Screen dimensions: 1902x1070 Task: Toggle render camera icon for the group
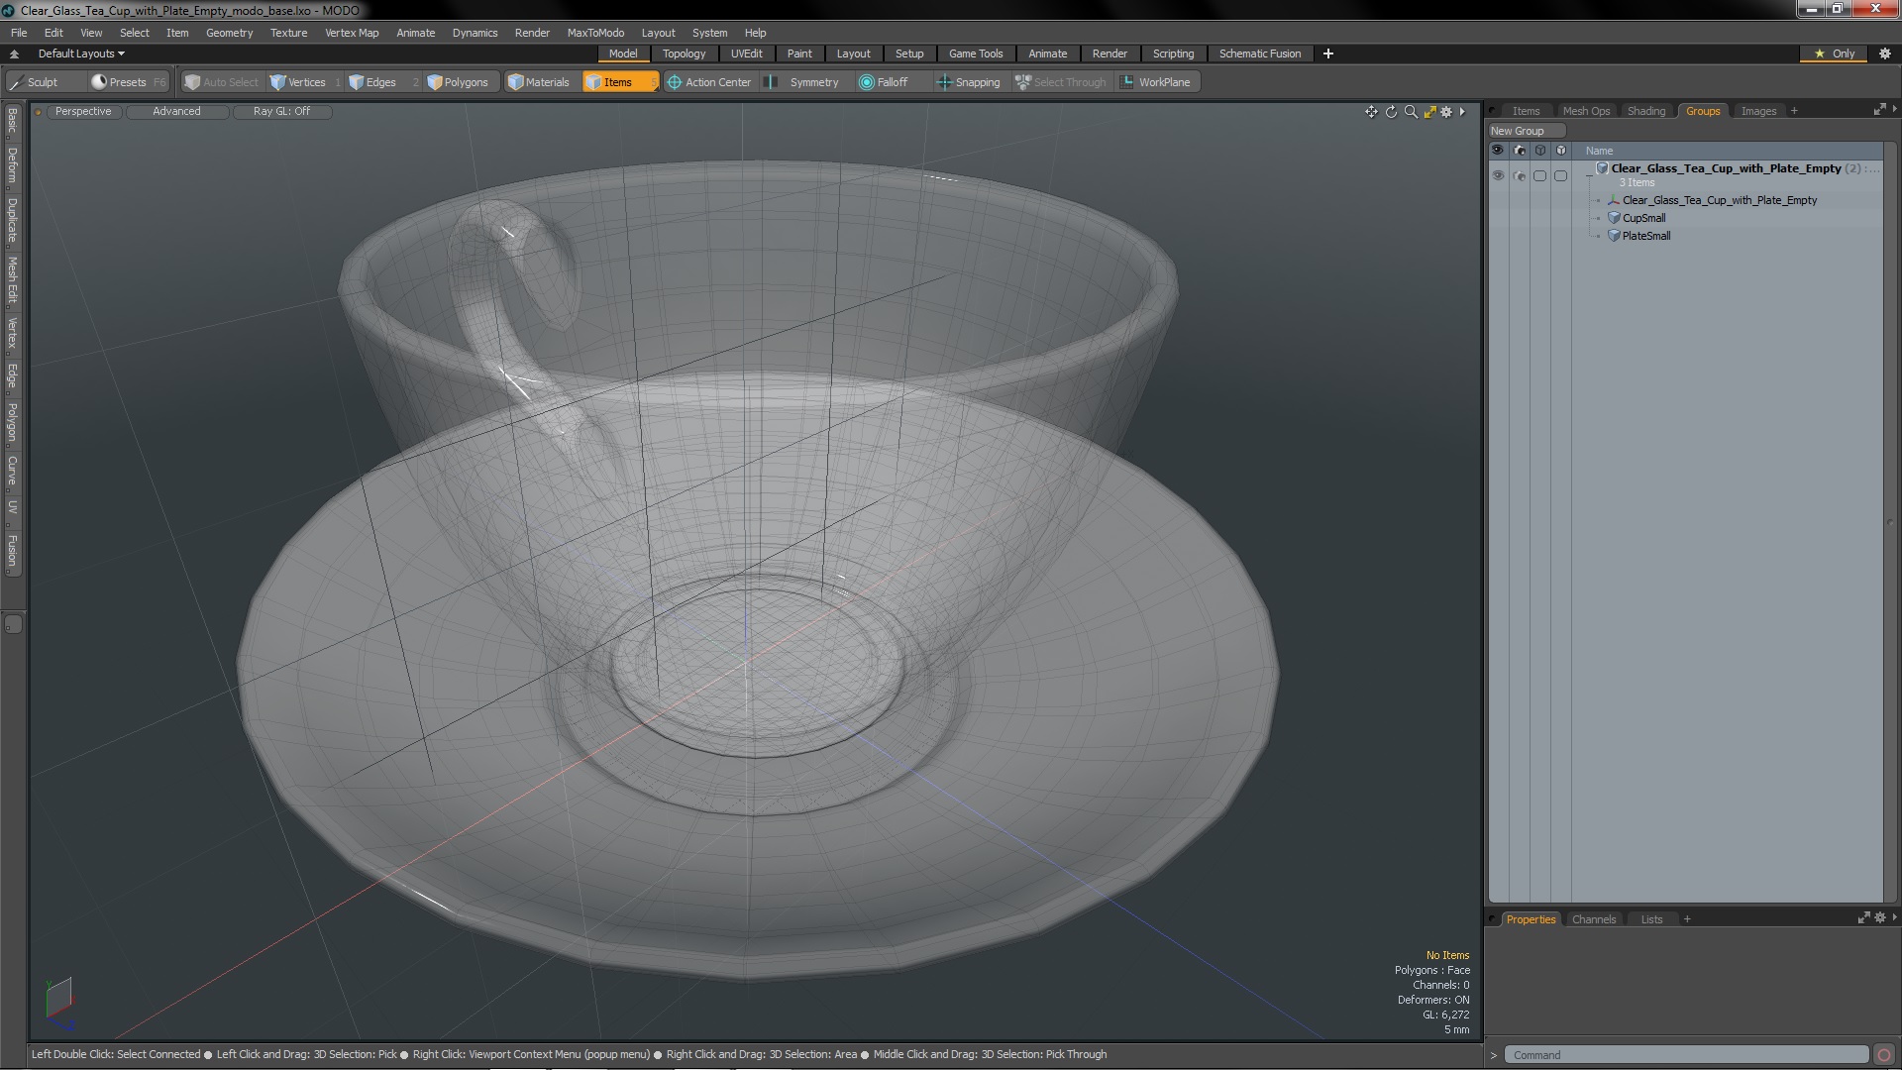click(x=1520, y=175)
